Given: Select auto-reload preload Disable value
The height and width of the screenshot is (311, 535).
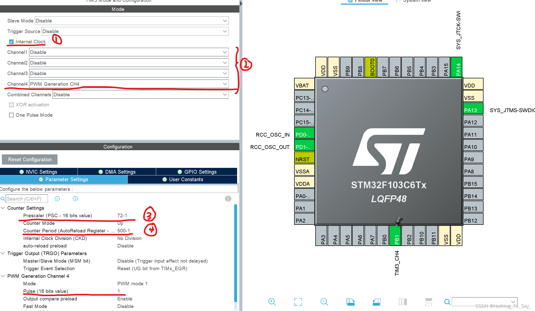Looking at the screenshot, I should pos(125,246).
